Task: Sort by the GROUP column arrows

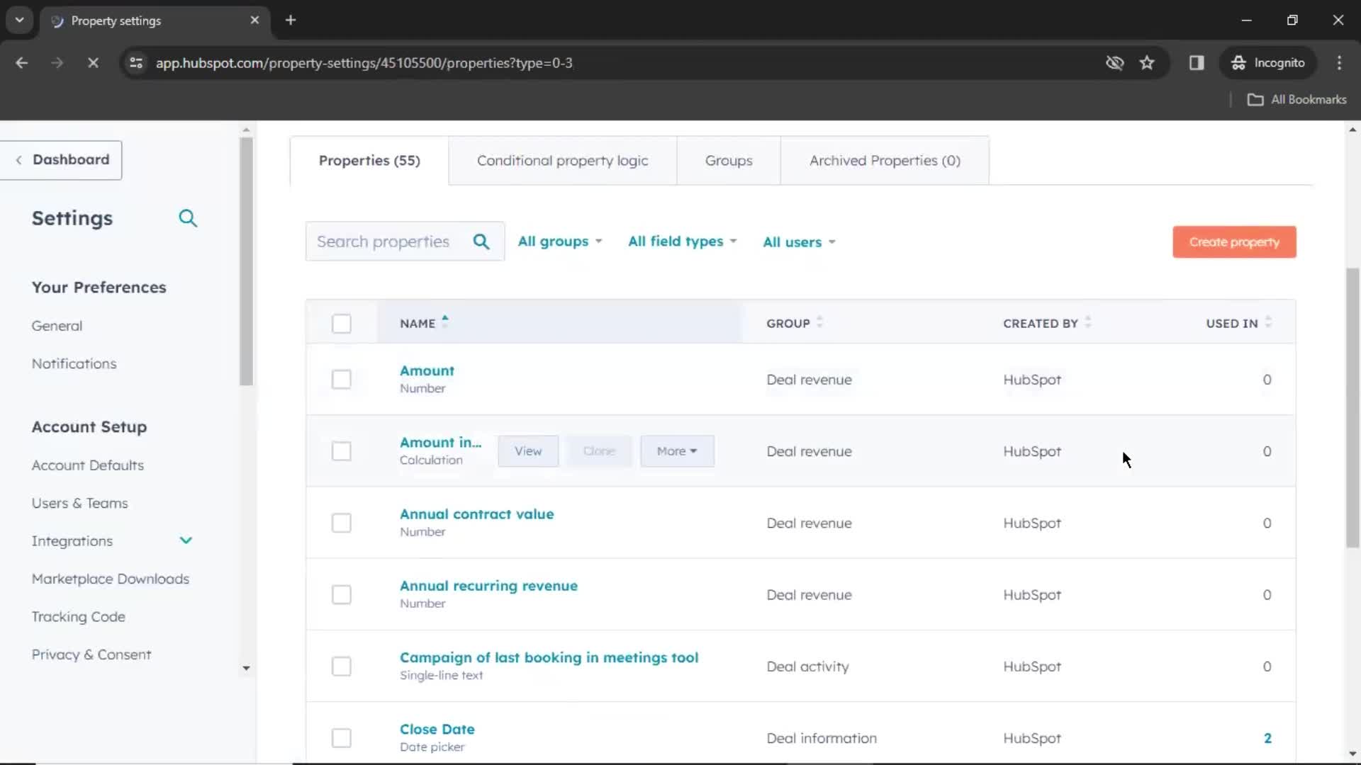Action: (819, 322)
